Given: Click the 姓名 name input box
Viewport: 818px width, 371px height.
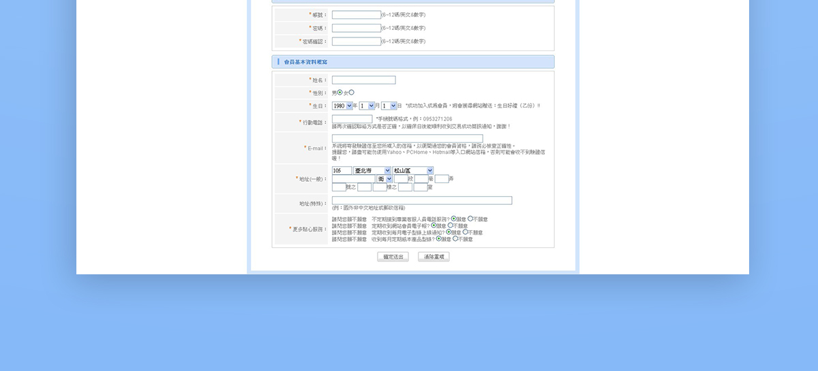Looking at the screenshot, I should pos(363,80).
